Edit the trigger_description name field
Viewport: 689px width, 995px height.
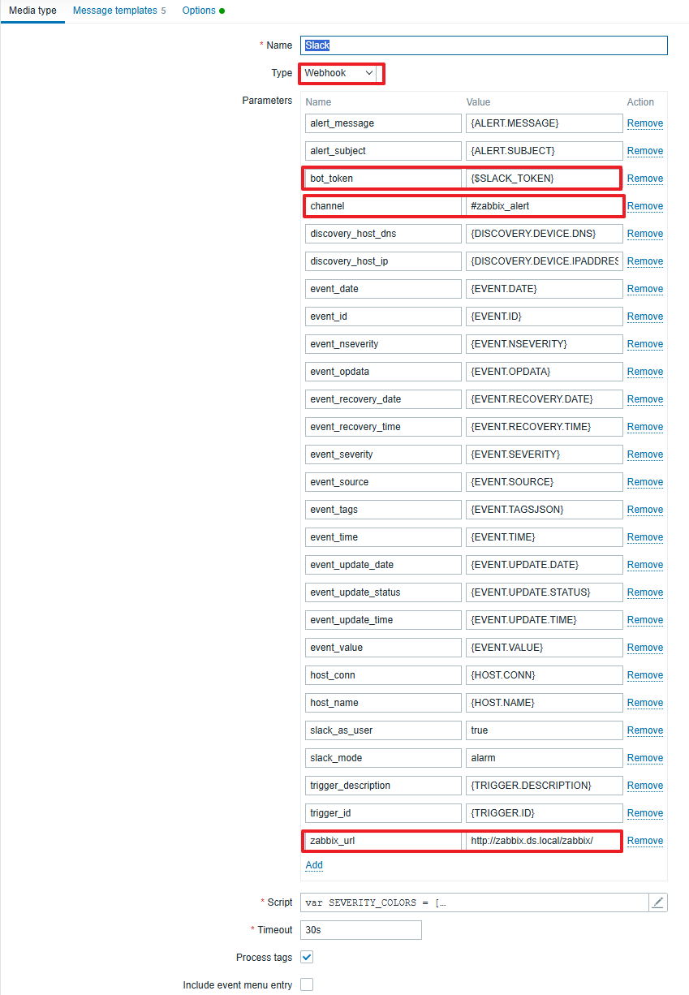(x=383, y=786)
